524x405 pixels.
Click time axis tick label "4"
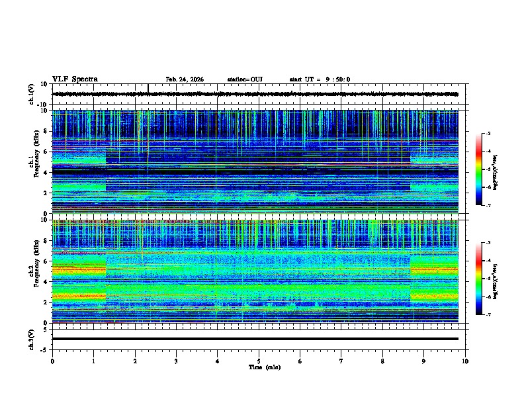(x=218, y=361)
